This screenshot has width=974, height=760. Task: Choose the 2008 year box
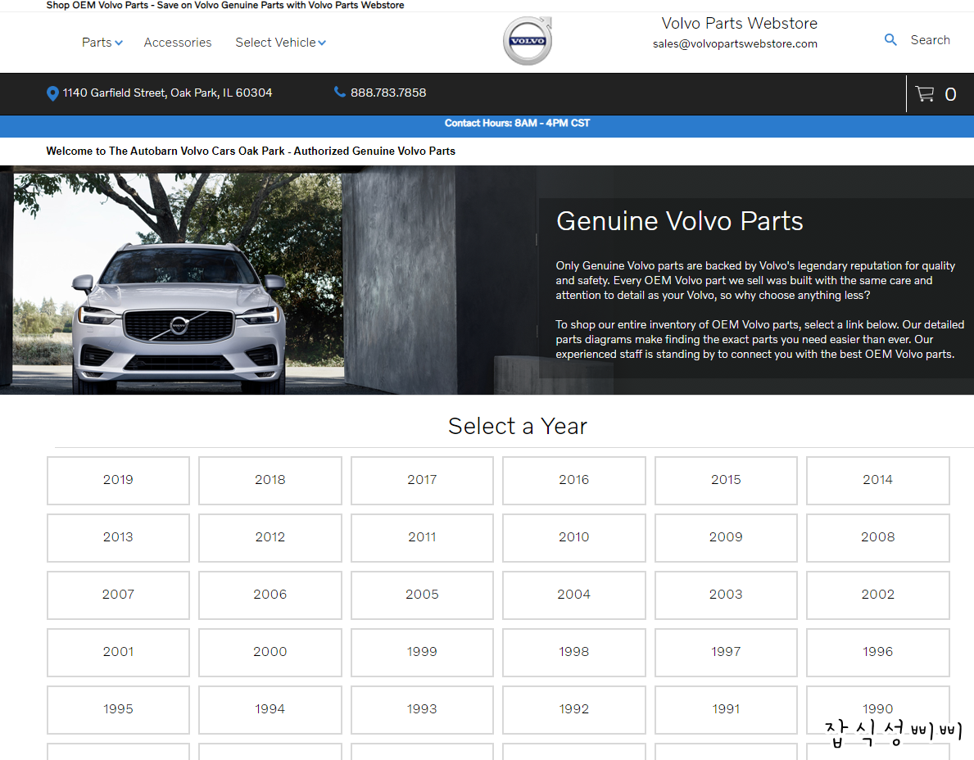tap(877, 537)
